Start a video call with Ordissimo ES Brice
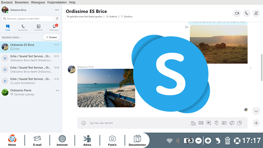The width and height of the screenshot is (263, 148). pyautogui.click(x=237, y=13)
